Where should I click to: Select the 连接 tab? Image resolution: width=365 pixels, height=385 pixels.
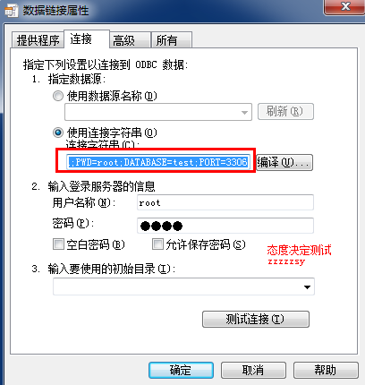87,38
